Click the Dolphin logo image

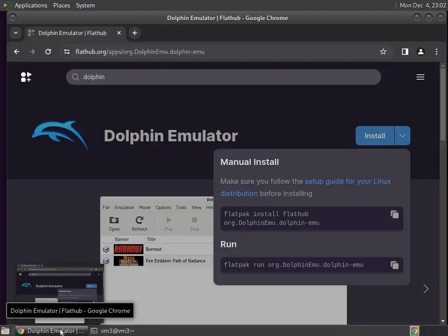(59, 135)
